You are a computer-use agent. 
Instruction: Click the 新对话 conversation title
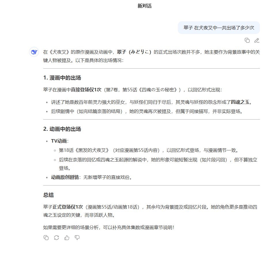tap(145, 6)
